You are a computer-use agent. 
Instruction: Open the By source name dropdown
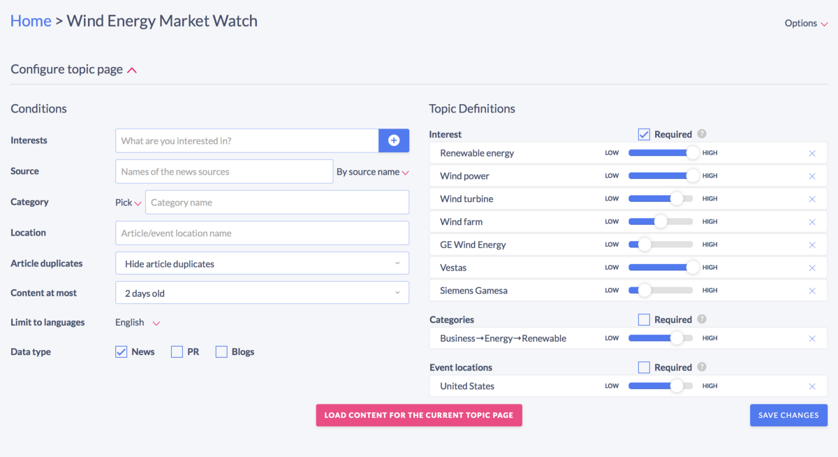click(373, 172)
